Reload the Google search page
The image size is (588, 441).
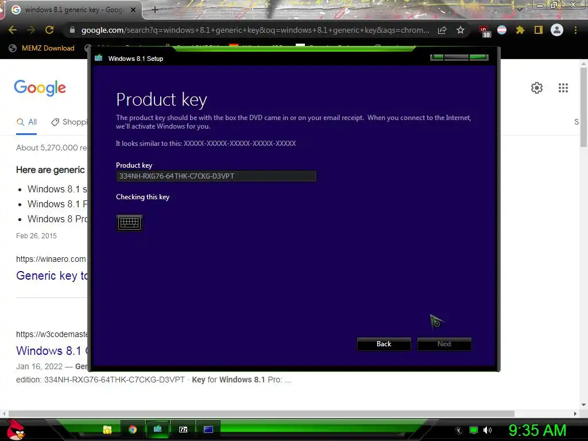coord(49,30)
